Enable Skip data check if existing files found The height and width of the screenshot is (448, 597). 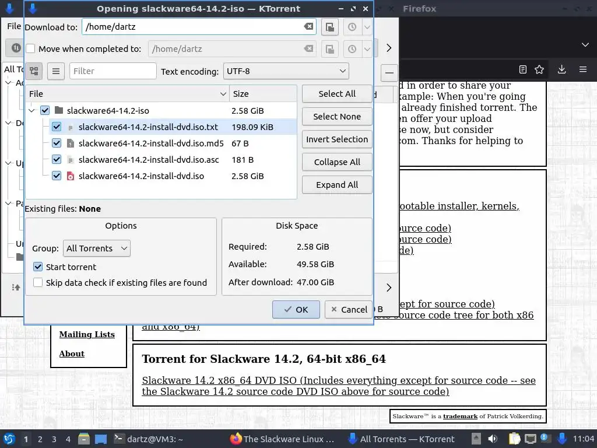point(38,283)
